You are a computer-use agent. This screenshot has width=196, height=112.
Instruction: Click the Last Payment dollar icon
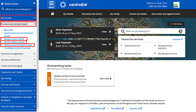(51, 44)
